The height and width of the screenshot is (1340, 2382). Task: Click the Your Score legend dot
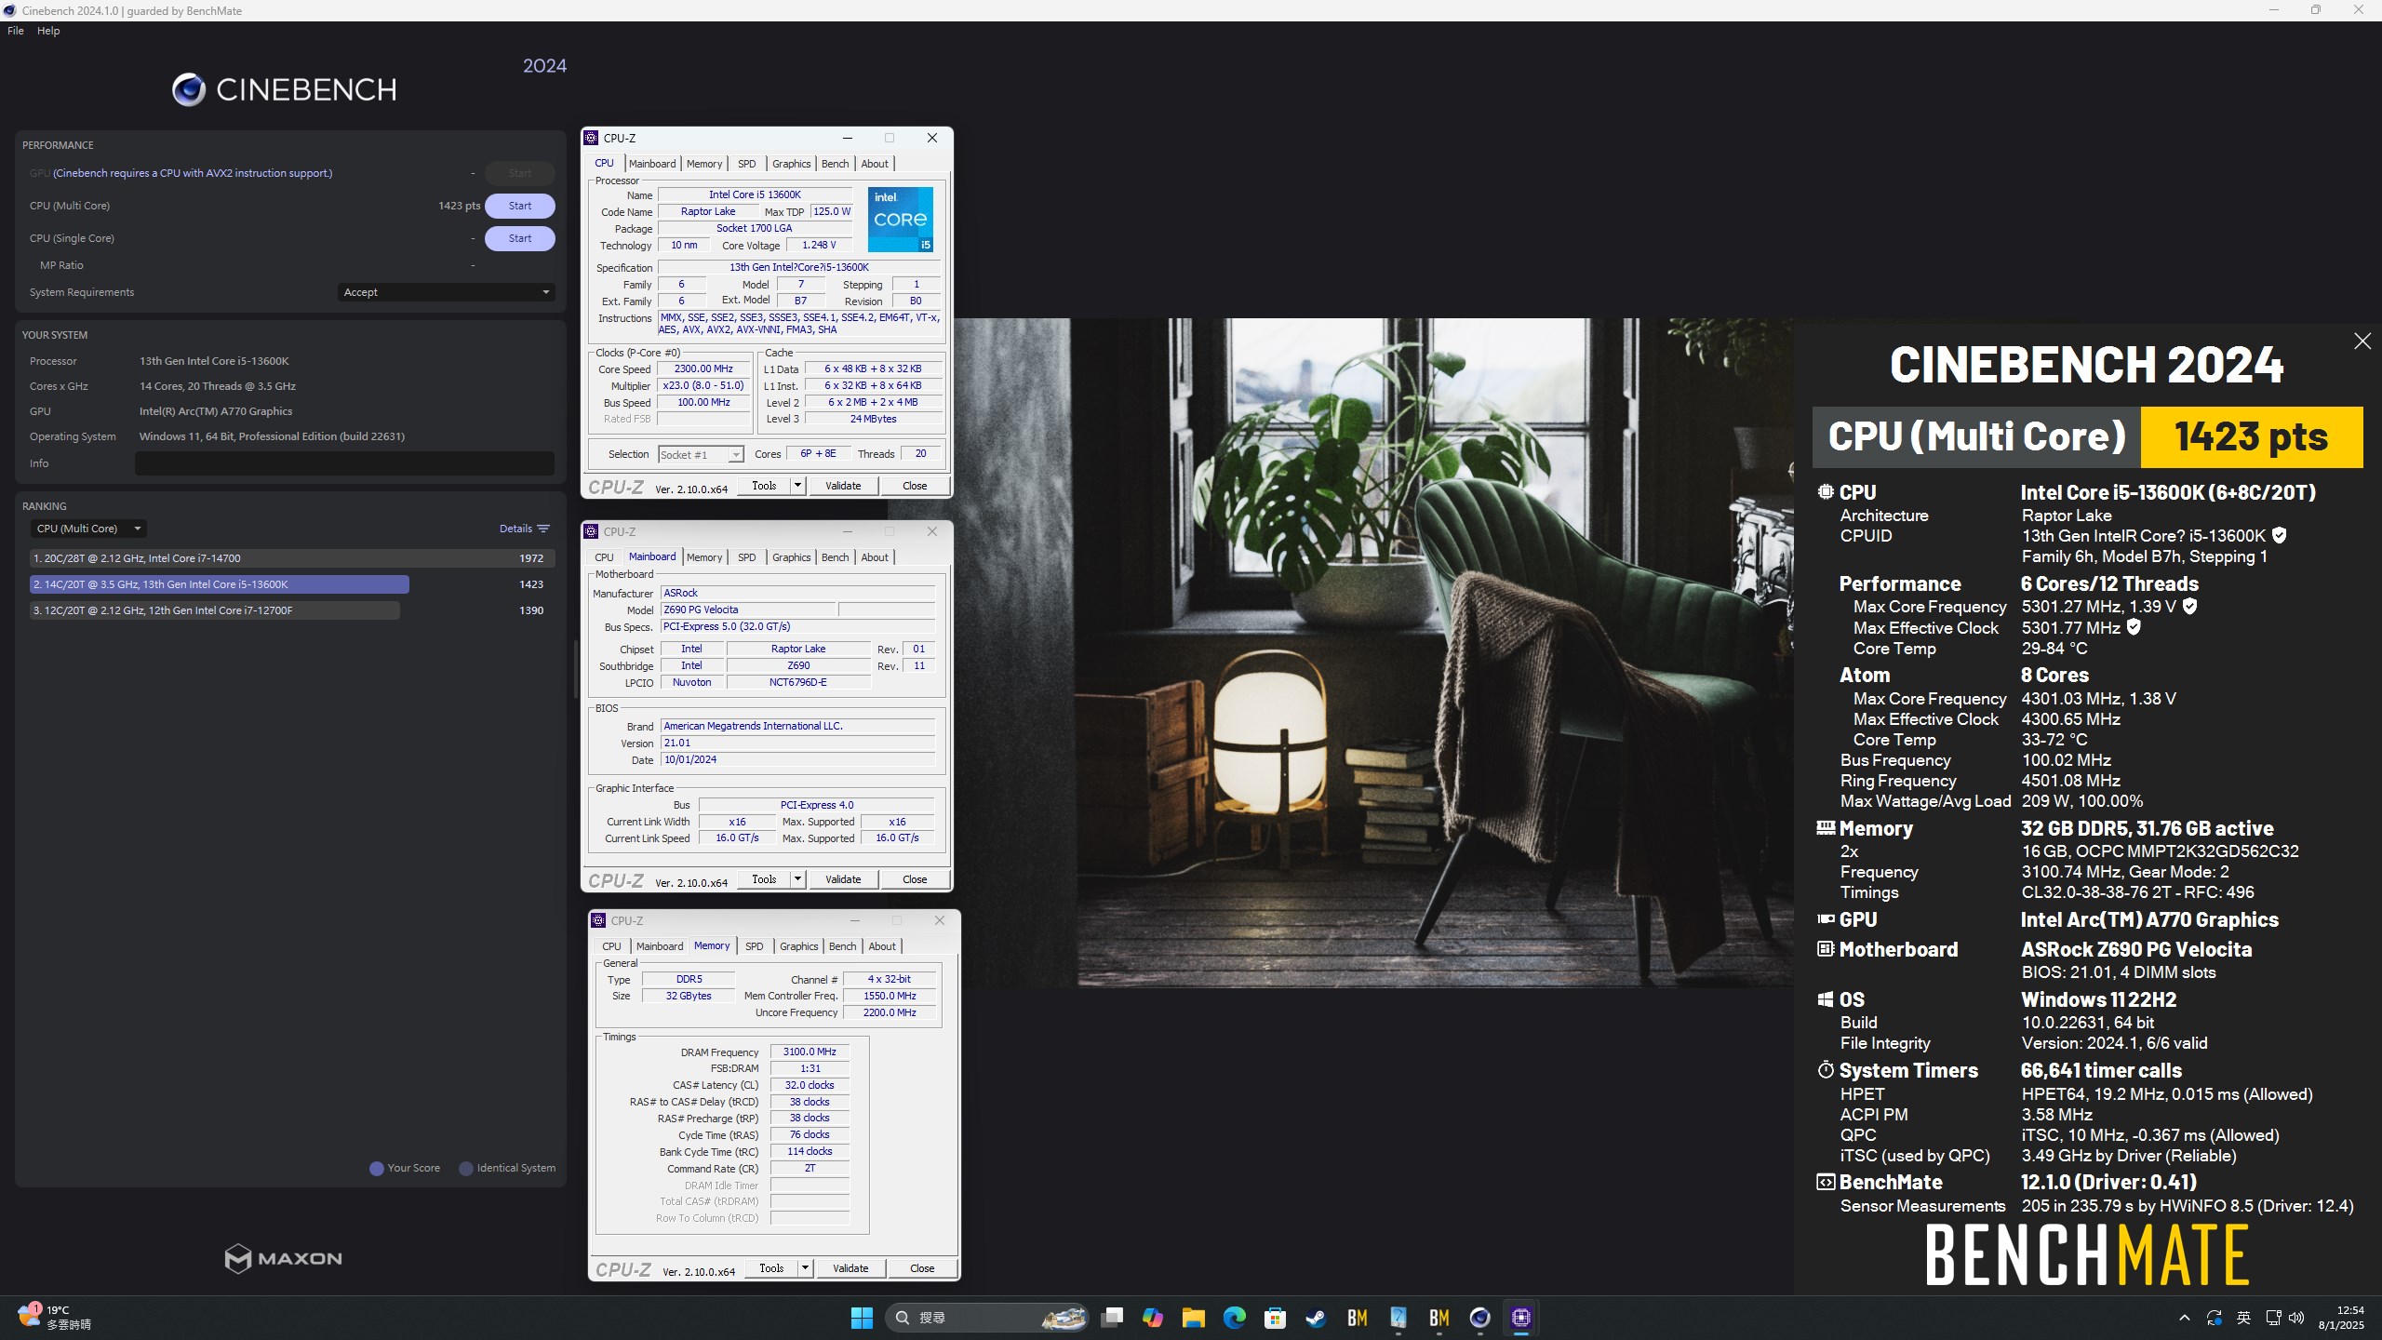click(377, 1169)
